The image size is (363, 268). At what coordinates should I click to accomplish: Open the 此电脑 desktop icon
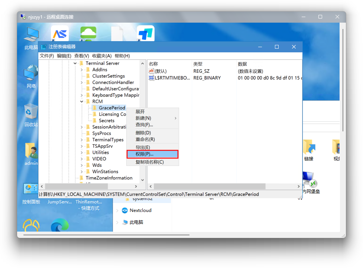pos(31,35)
